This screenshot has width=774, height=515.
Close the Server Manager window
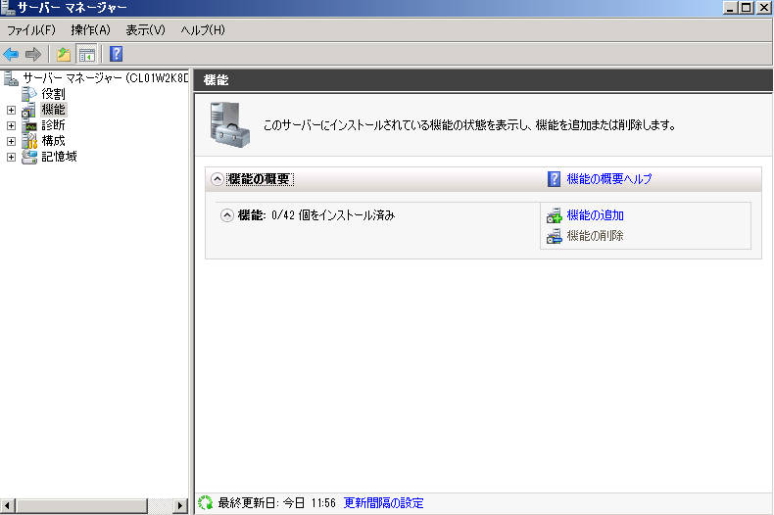[763, 8]
